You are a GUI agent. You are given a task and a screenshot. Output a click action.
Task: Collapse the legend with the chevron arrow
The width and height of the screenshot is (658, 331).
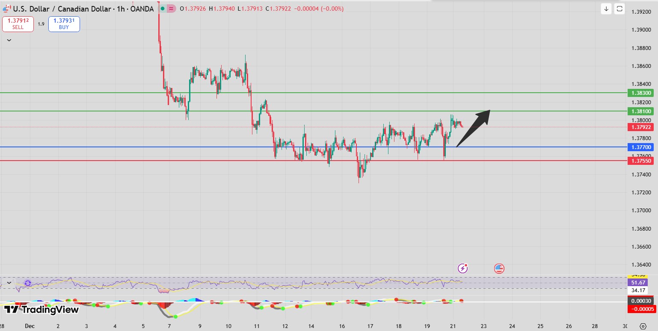point(9,39)
